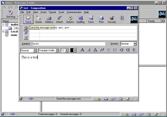Click the security lock in the Inbox status bar

(x=3, y=114)
